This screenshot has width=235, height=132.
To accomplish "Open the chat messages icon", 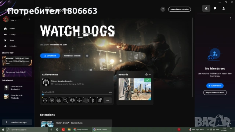I will [215, 8].
